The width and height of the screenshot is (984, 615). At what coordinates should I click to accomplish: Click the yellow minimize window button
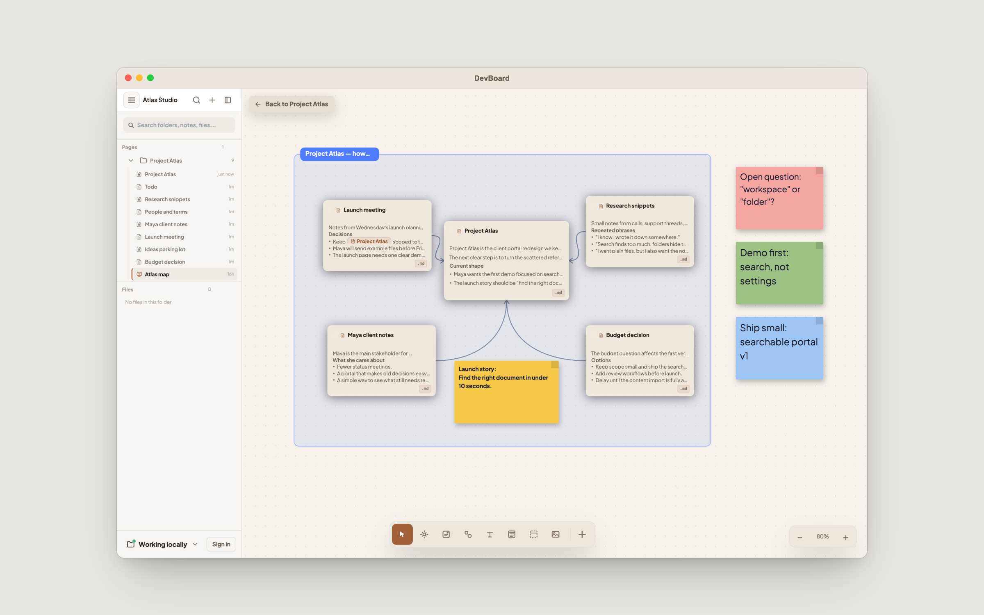tap(139, 78)
